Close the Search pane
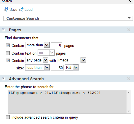 click(x=130, y=1)
